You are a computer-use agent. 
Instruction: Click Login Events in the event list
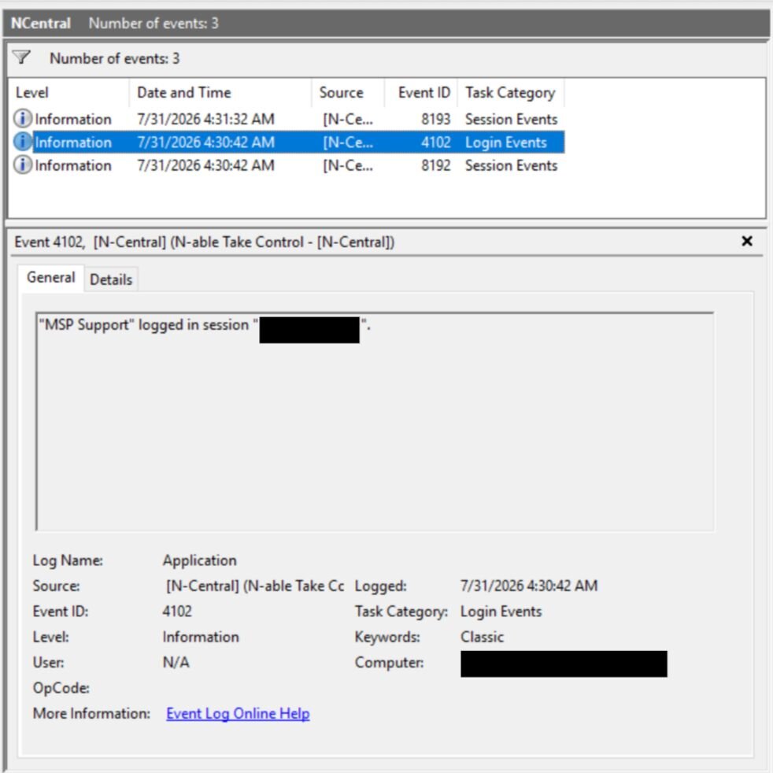pos(506,142)
